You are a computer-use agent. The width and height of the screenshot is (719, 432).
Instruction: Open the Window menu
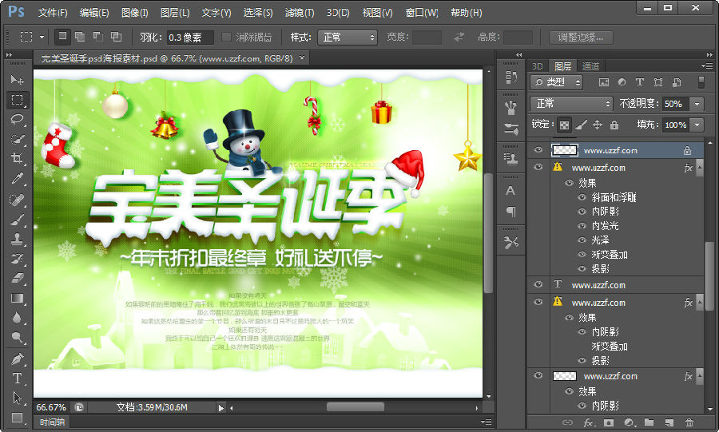click(421, 12)
